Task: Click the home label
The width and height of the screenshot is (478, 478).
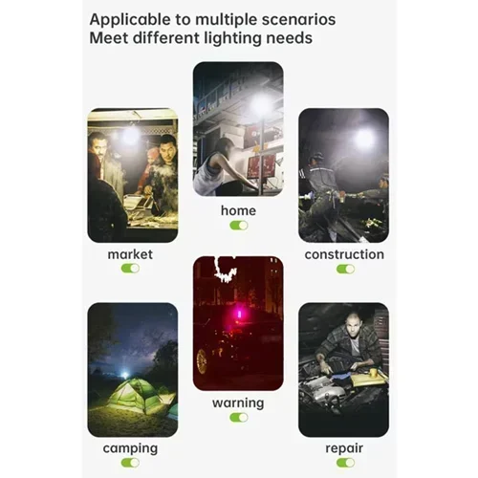Action: coord(238,210)
